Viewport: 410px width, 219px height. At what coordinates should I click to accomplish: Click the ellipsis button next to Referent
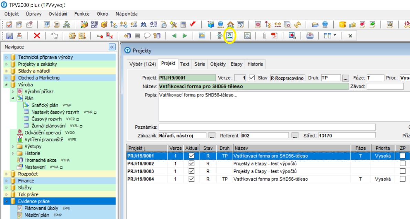click(x=295, y=136)
